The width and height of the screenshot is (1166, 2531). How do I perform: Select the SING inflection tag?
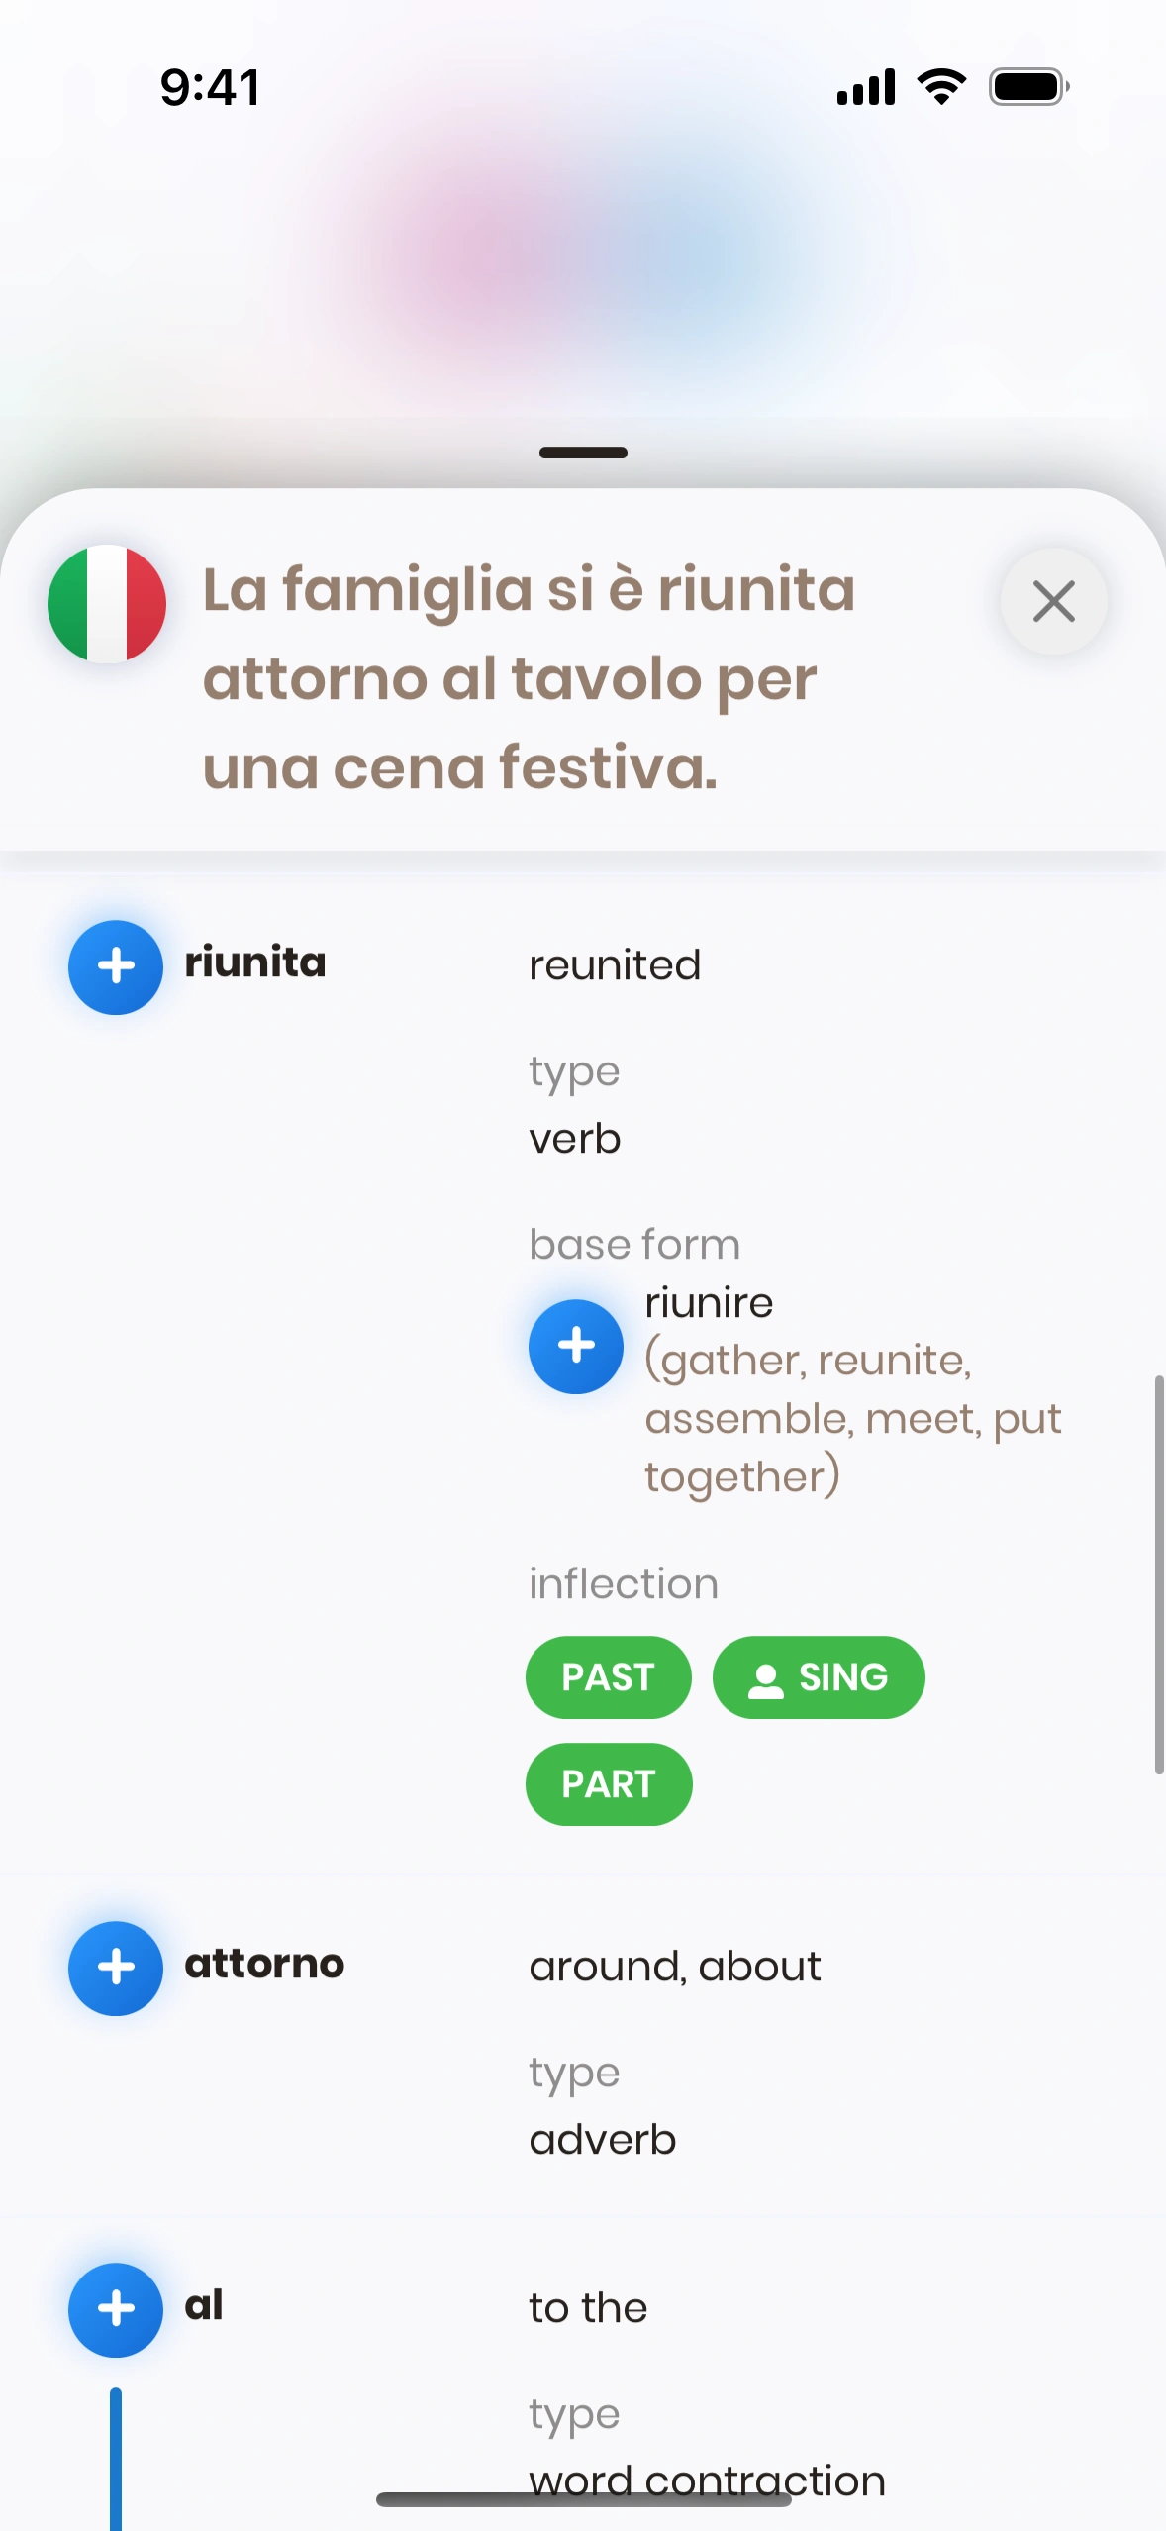(x=819, y=1677)
